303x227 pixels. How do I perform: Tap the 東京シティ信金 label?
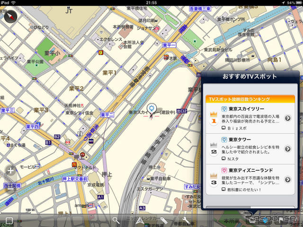point(79,113)
